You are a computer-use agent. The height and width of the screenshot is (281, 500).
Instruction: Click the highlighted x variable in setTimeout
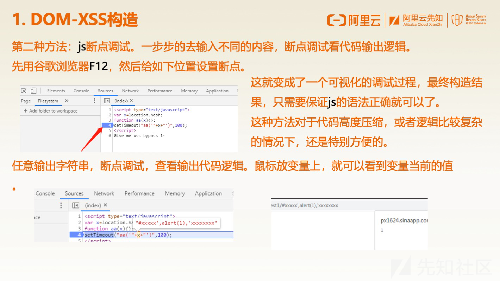tap(139, 235)
